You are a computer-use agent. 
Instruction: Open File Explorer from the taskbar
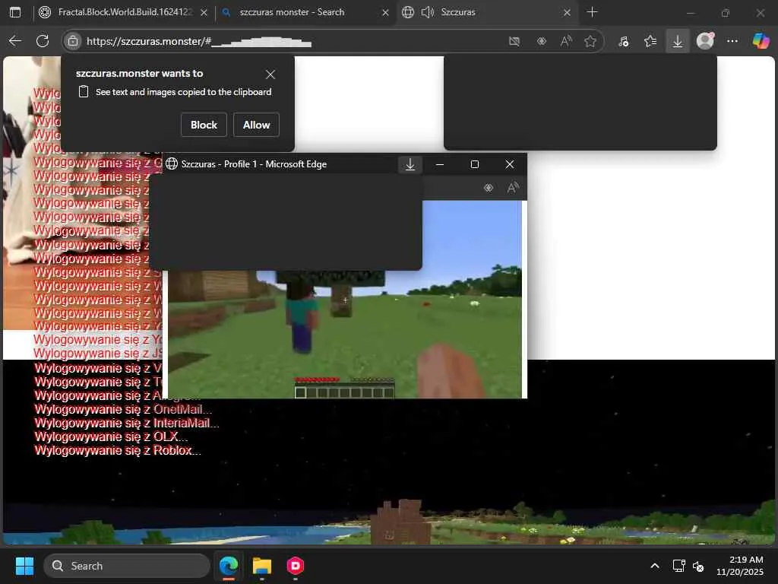(262, 566)
